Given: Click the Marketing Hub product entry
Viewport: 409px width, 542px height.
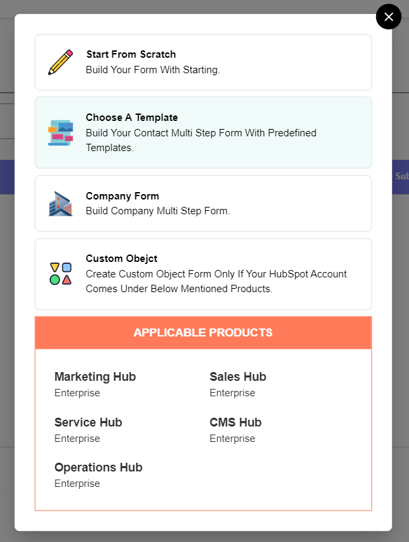Looking at the screenshot, I should 95,377.
